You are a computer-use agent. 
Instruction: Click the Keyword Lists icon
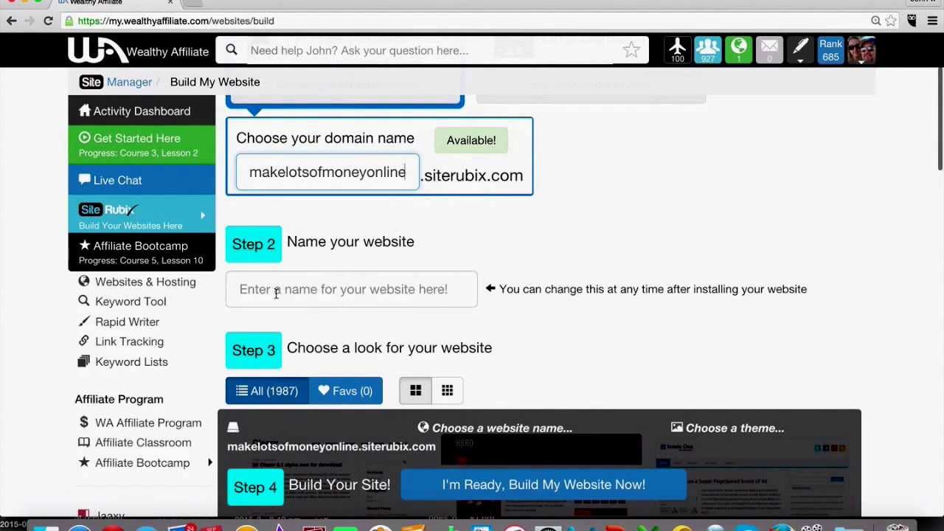click(84, 361)
